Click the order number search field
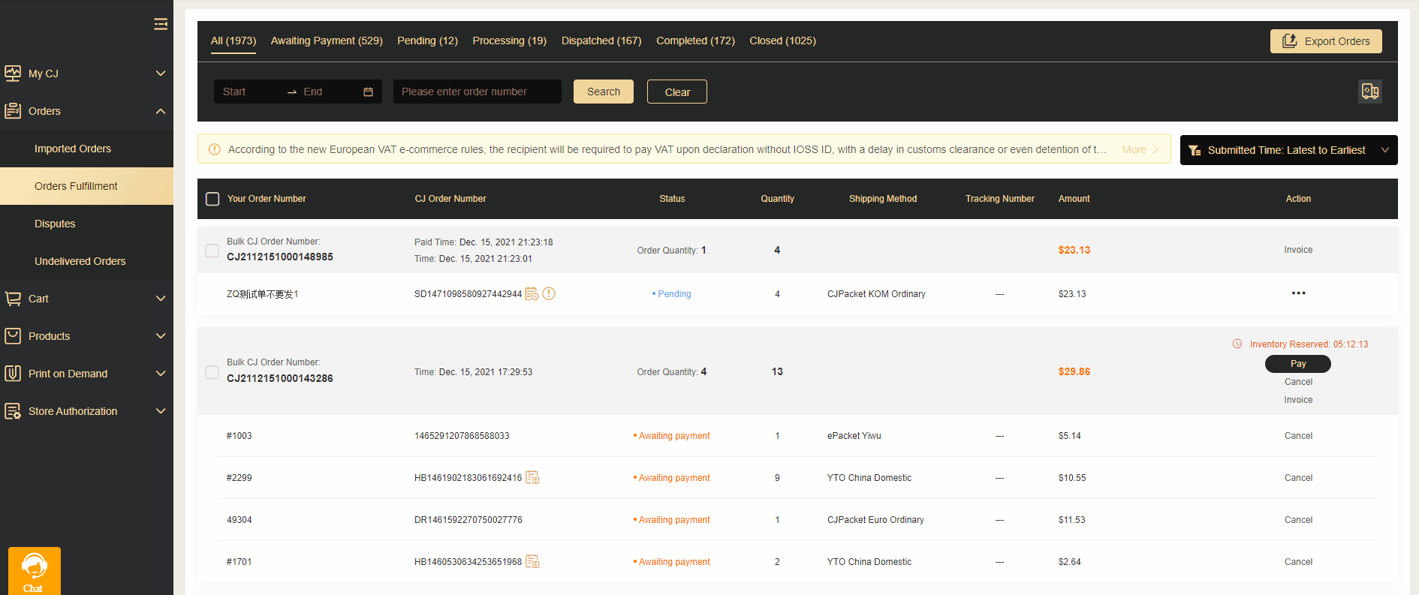 tap(477, 92)
